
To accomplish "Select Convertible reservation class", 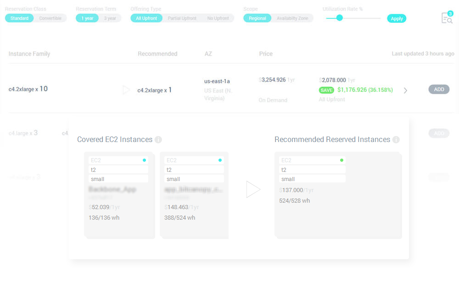I will point(50,18).
